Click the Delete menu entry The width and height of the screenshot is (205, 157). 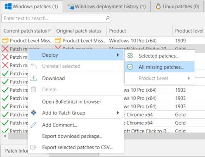coord(76,90)
